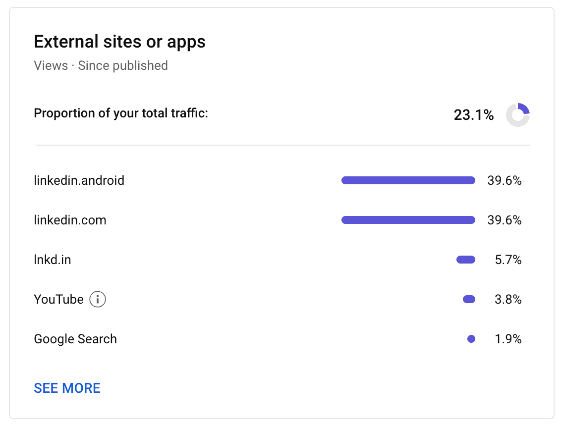
Task: Click the bar for linkedin.com
Action: [408, 220]
